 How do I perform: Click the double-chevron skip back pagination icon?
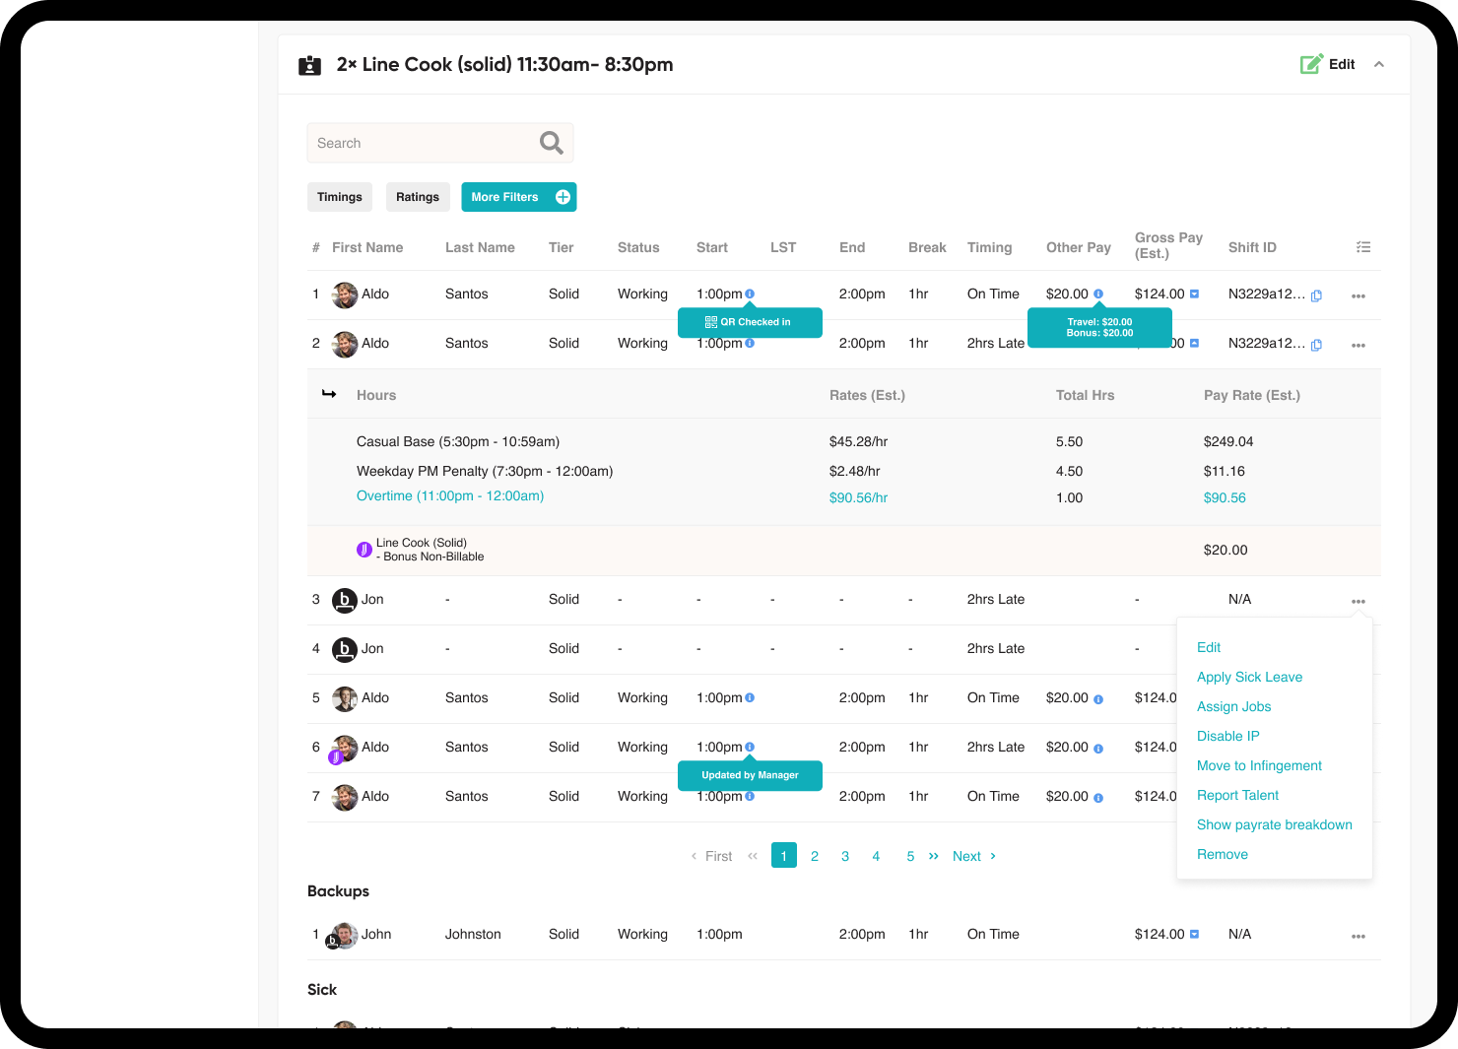[x=753, y=856]
